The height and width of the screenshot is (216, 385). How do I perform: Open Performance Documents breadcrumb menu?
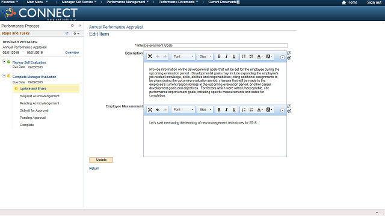(x=178, y=2)
